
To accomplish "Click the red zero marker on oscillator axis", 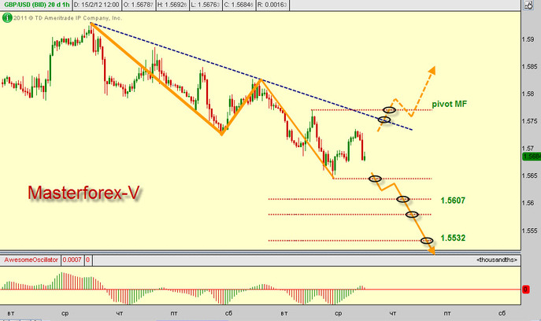I will 525,290.
